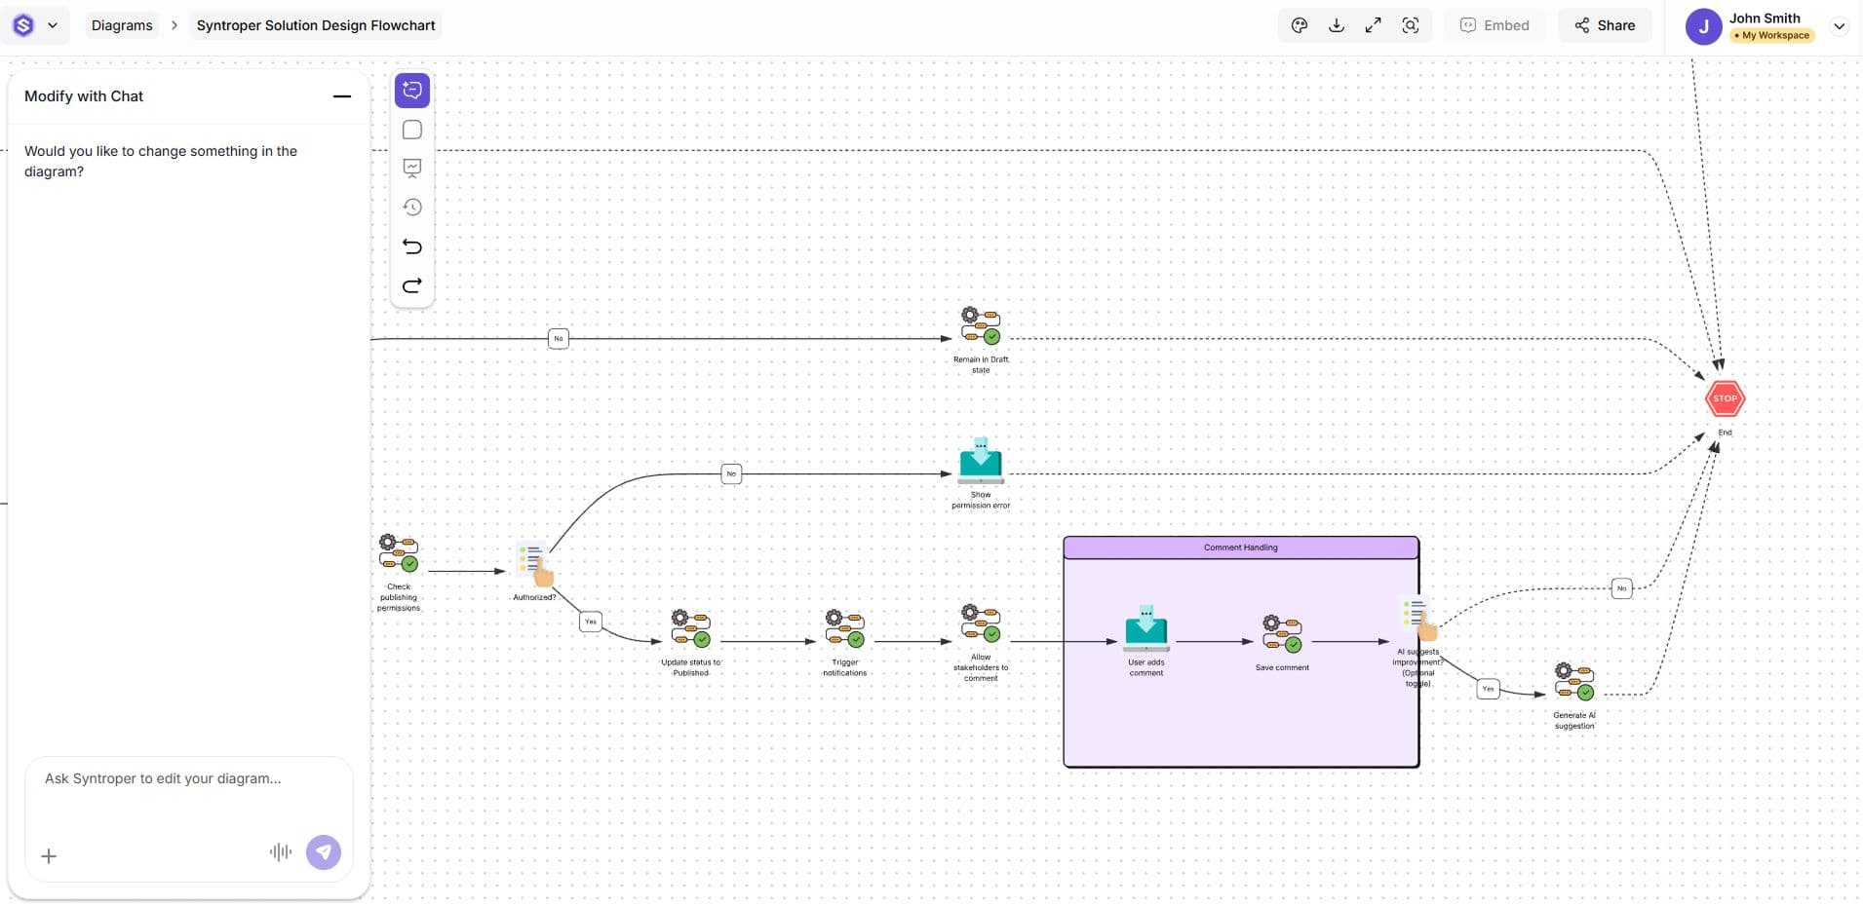Select the Syntroper Solution Design Flowchart title
The image size is (1863, 906).
point(316,25)
